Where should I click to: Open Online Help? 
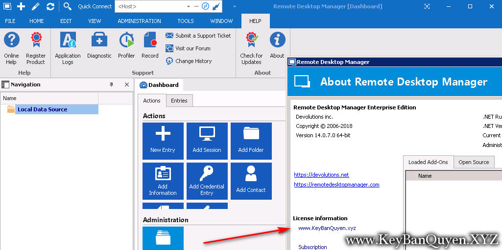[12, 48]
